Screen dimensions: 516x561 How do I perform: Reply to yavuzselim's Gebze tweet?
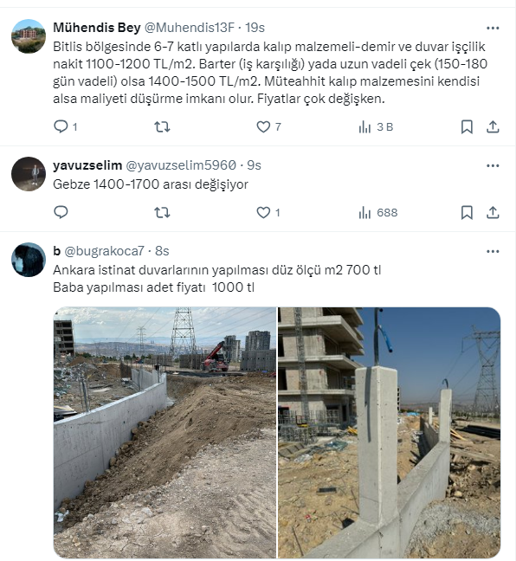pos(61,212)
